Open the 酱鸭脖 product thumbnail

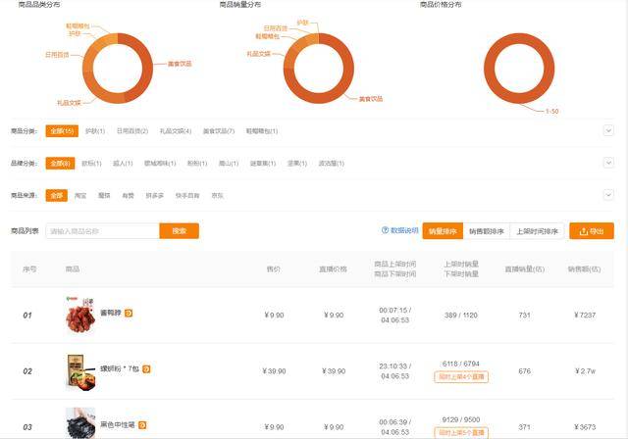tap(79, 315)
